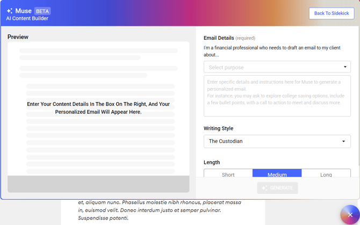
Task: Set the email length to Long
Action: tap(326, 174)
